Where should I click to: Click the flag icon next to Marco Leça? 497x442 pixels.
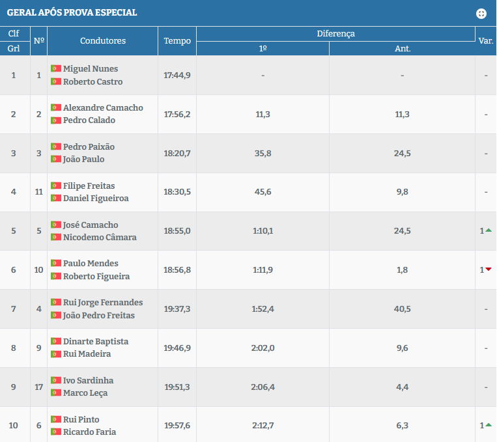[56, 393]
